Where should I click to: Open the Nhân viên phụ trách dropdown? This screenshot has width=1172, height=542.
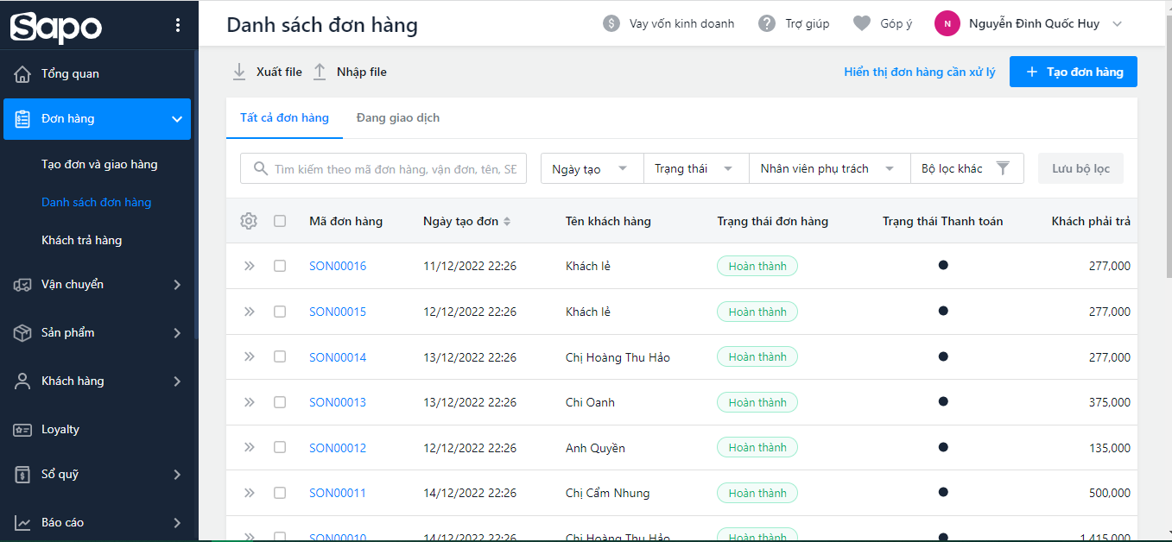tap(827, 168)
